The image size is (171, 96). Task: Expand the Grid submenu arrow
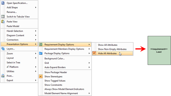(89, 63)
